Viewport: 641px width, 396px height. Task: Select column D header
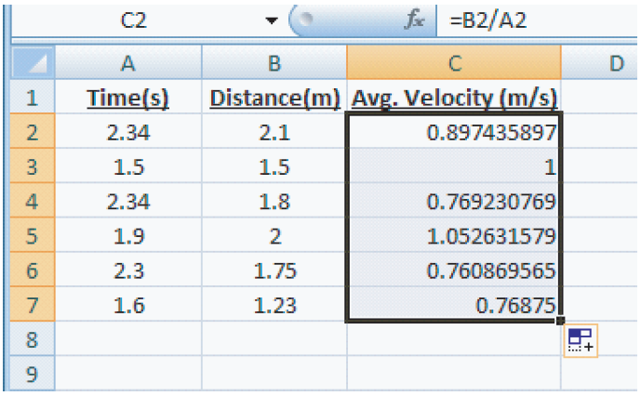pos(601,63)
